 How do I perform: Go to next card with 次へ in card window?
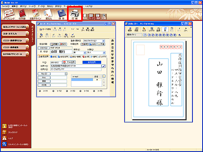(x=83, y=29)
